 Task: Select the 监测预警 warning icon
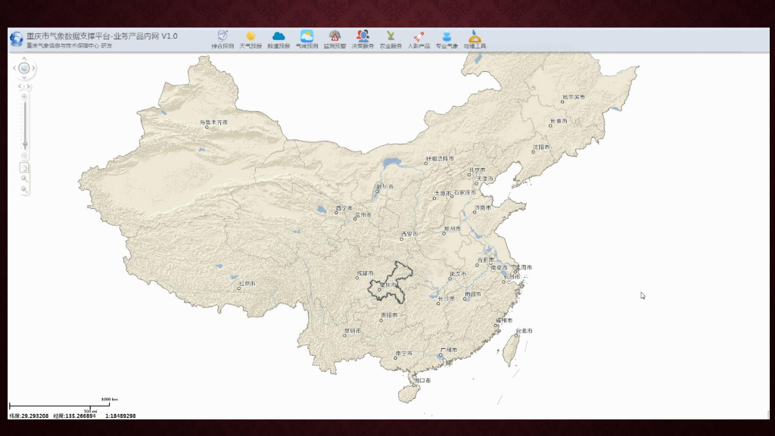[335, 39]
